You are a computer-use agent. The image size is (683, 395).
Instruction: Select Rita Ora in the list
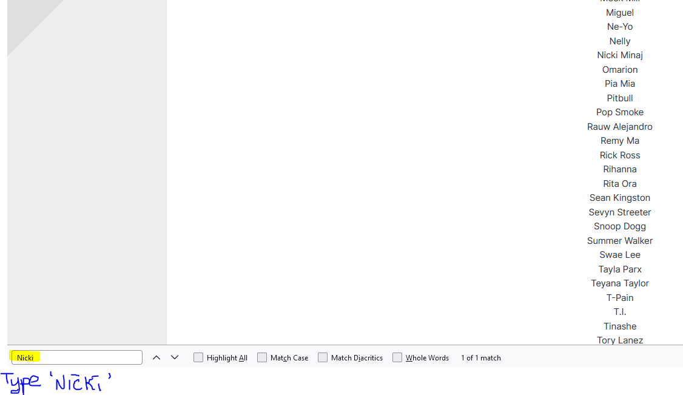[620, 184]
